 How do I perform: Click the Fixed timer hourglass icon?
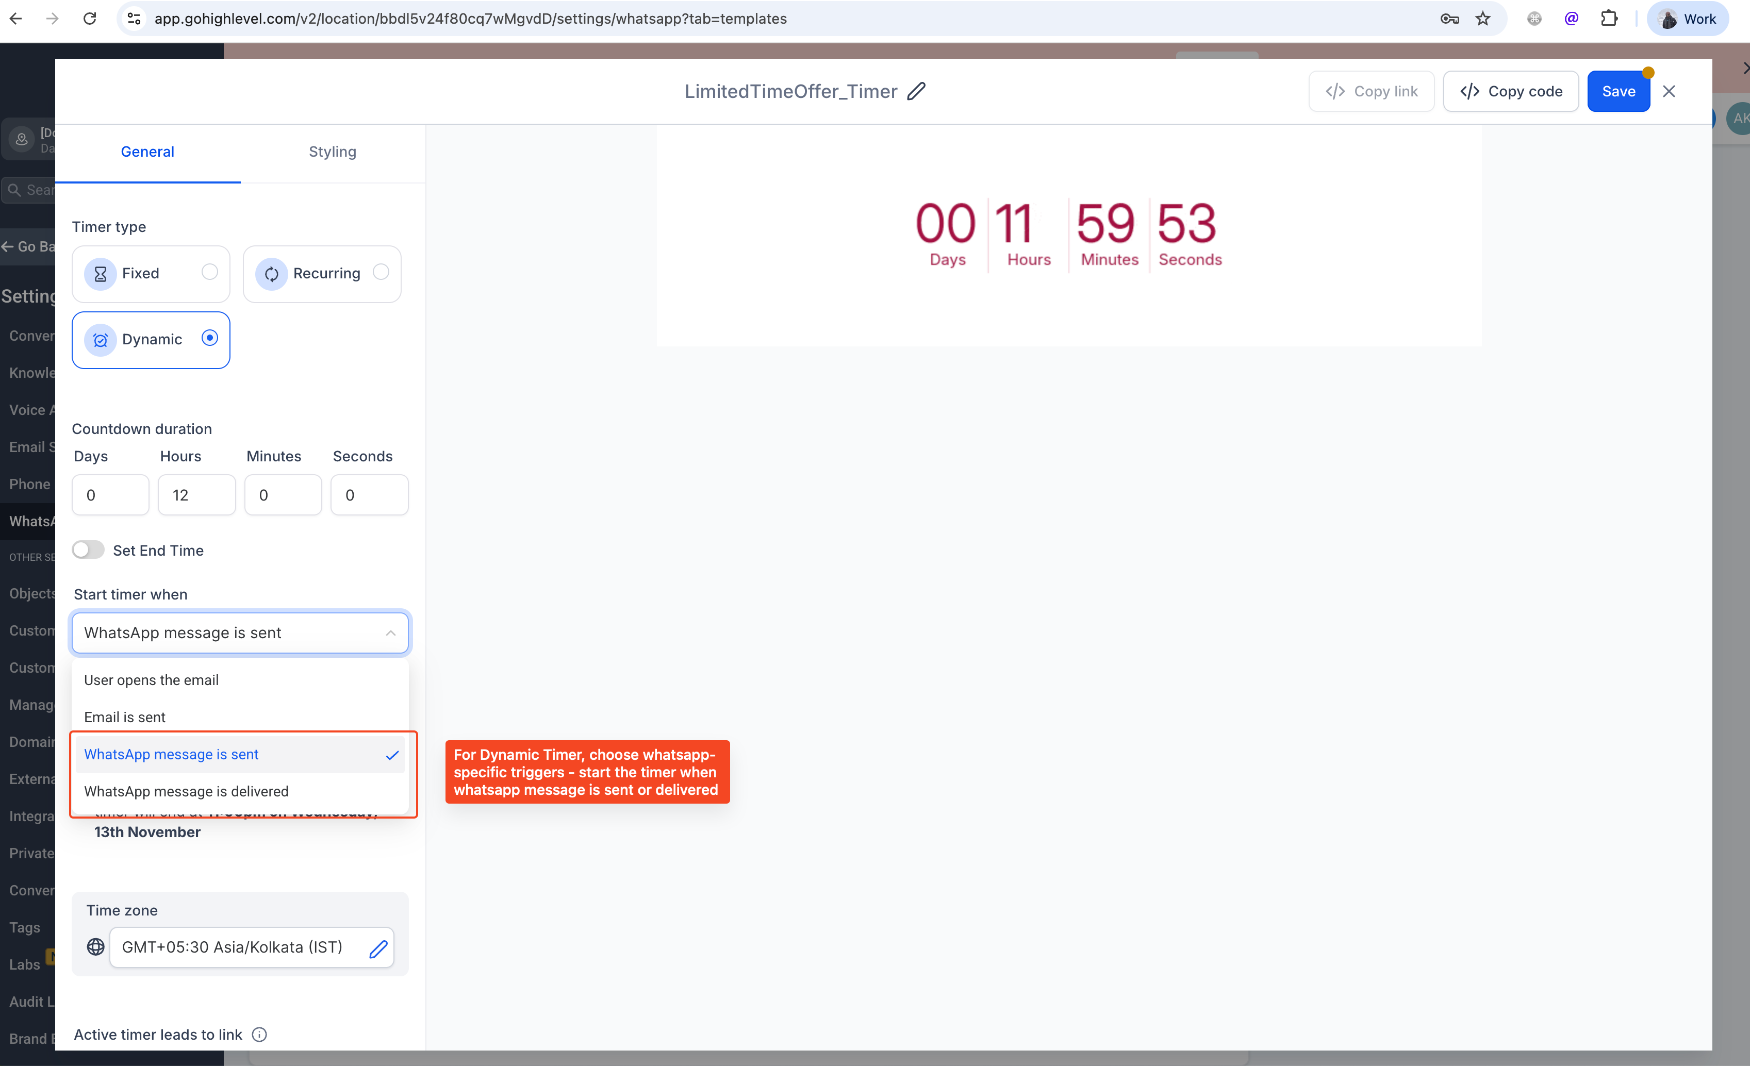pos(100,273)
